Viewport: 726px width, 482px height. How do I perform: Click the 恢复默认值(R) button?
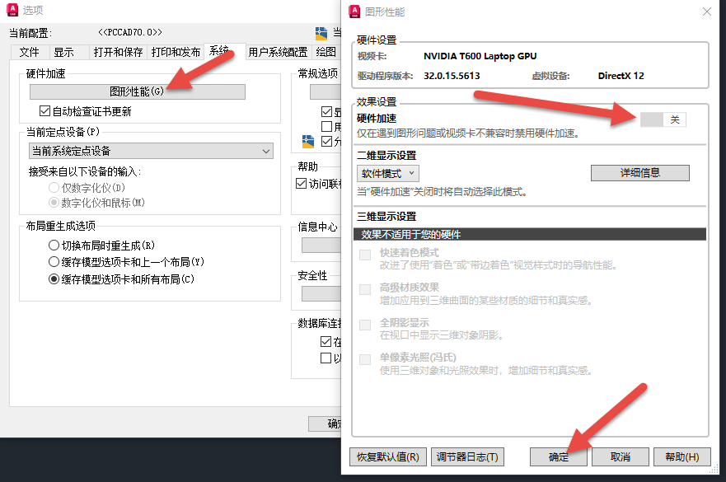pyautogui.click(x=387, y=456)
